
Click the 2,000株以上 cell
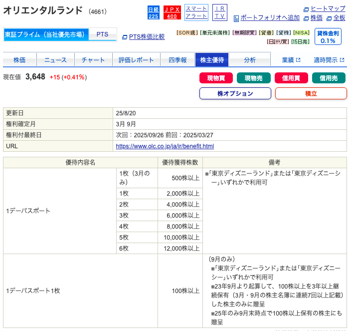pyautogui.click(x=180, y=193)
